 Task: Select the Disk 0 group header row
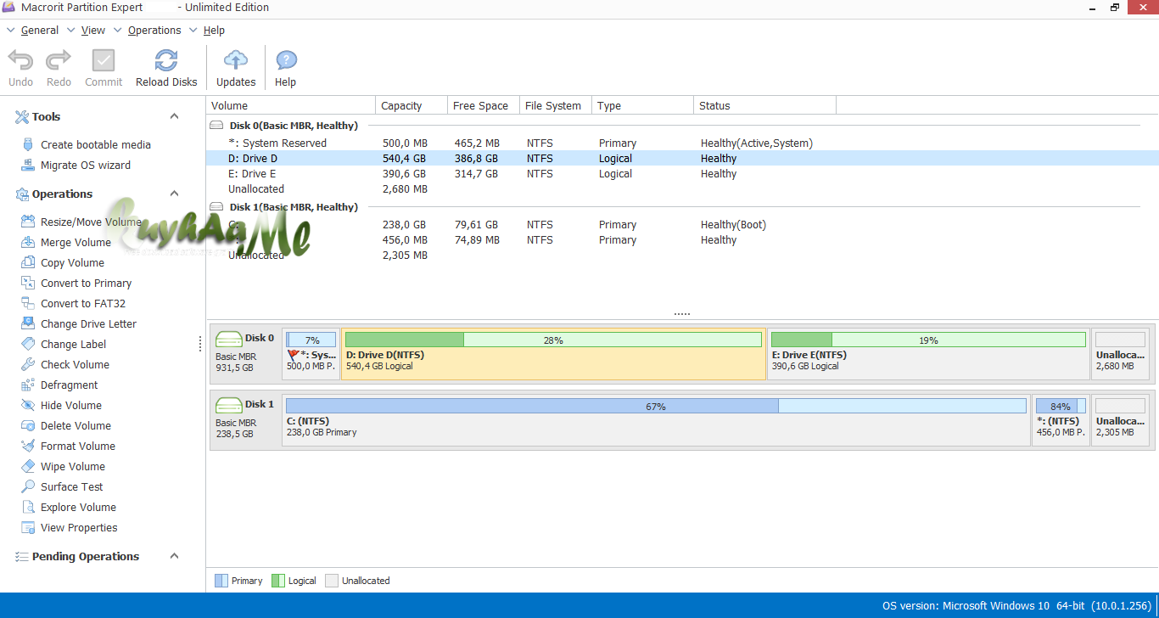682,126
